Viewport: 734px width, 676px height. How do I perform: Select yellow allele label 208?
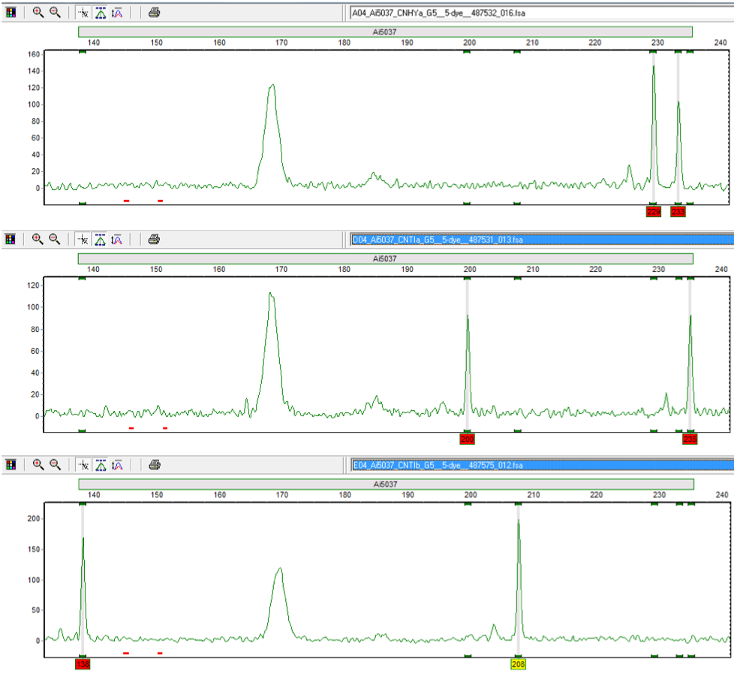click(518, 664)
